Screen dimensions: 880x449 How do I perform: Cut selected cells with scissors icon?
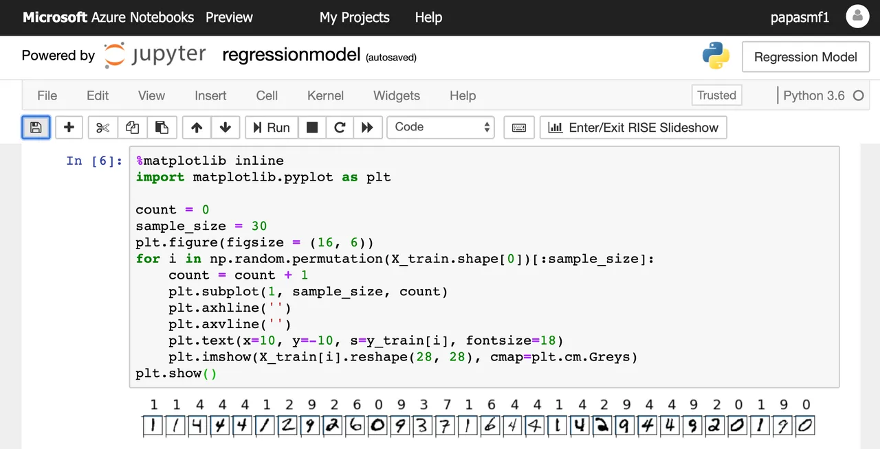103,127
